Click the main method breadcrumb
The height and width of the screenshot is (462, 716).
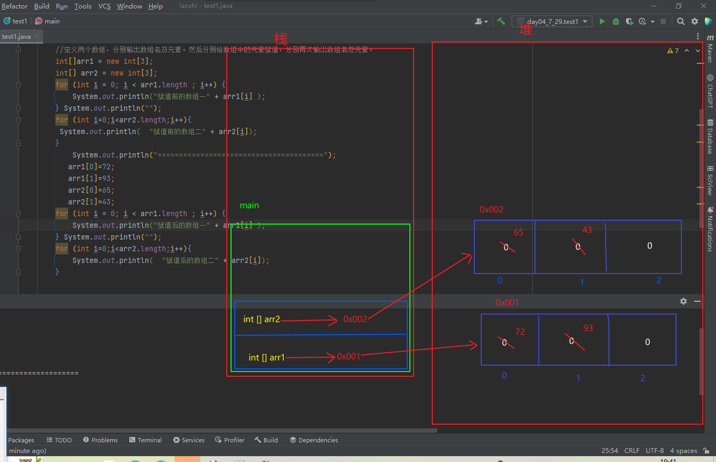point(47,21)
